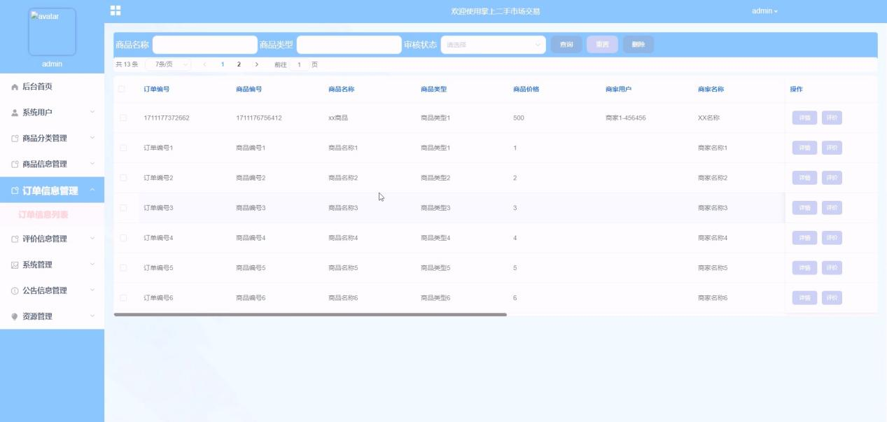Click 评价 for the 商家名称4 row
This screenshot has height=422, width=887.
point(832,239)
